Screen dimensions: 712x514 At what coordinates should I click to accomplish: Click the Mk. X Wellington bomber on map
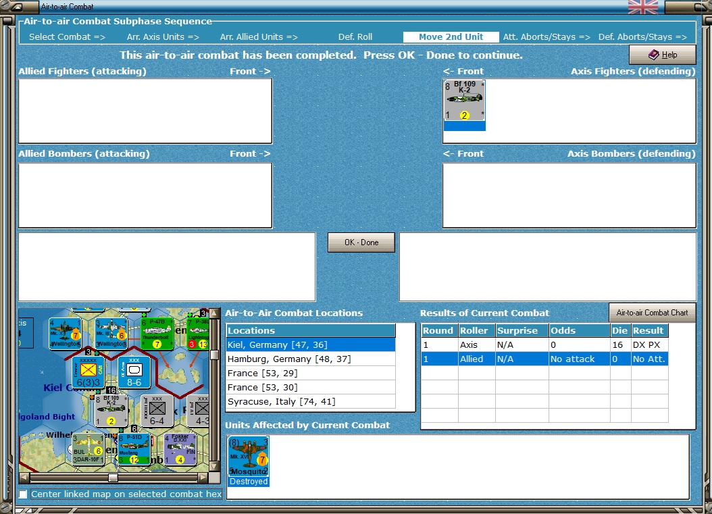(x=65, y=333)
